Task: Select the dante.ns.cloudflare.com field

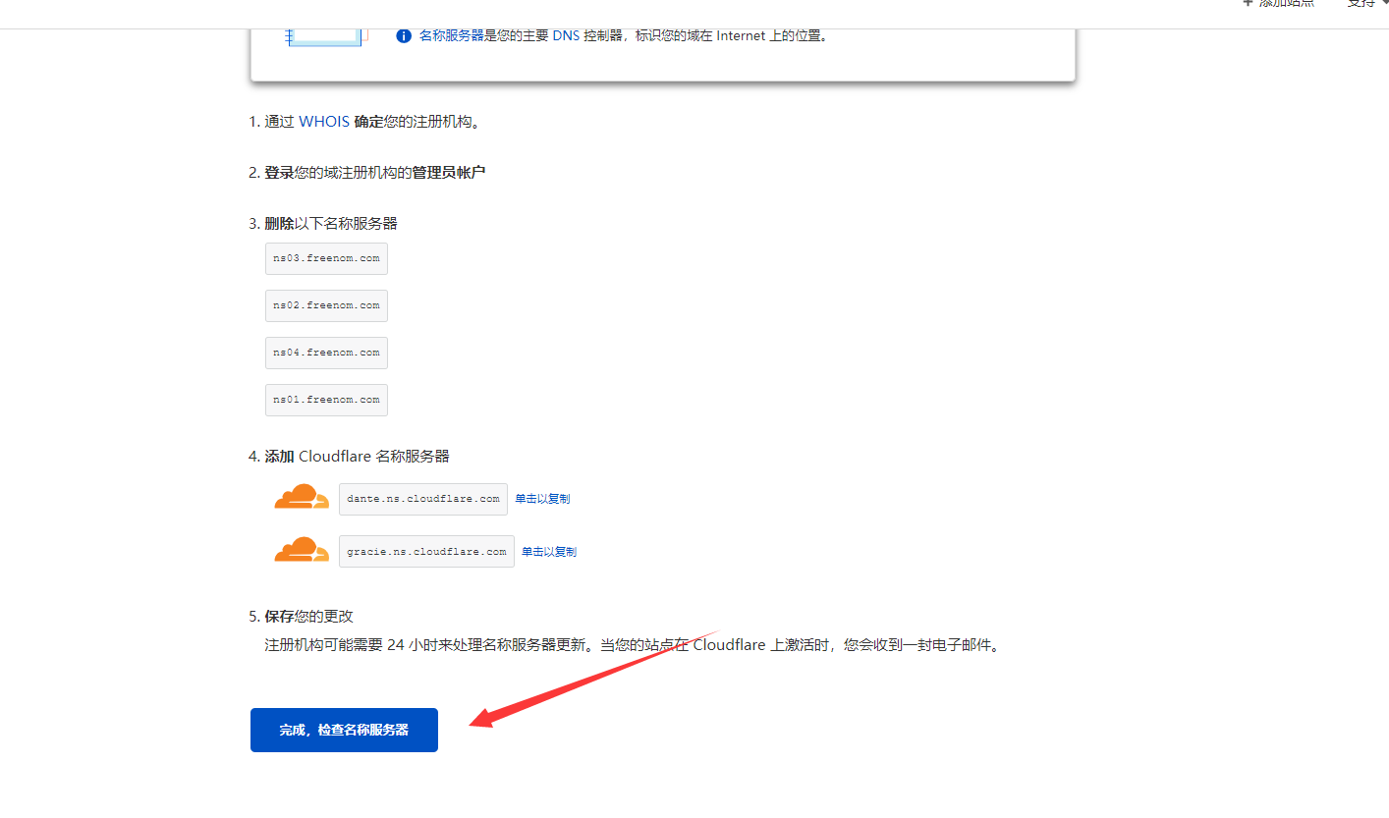Action: point(423,499)
